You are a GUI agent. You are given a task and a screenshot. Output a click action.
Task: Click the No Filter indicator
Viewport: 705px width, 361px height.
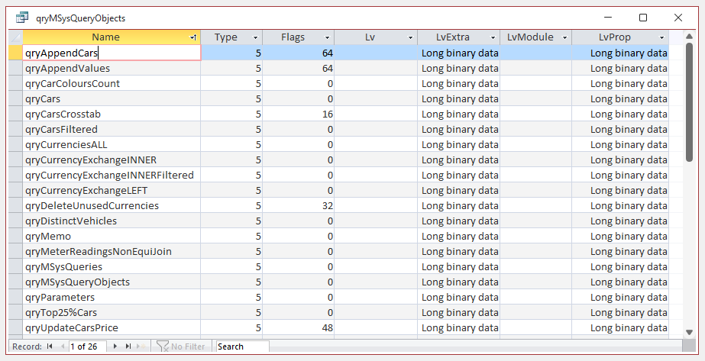[181, 346]
